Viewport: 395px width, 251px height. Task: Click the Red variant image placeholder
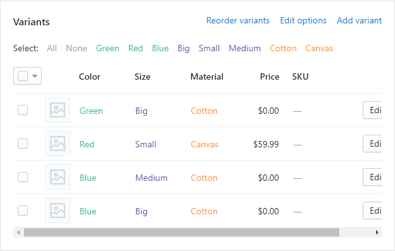click(x=58, y=144)
